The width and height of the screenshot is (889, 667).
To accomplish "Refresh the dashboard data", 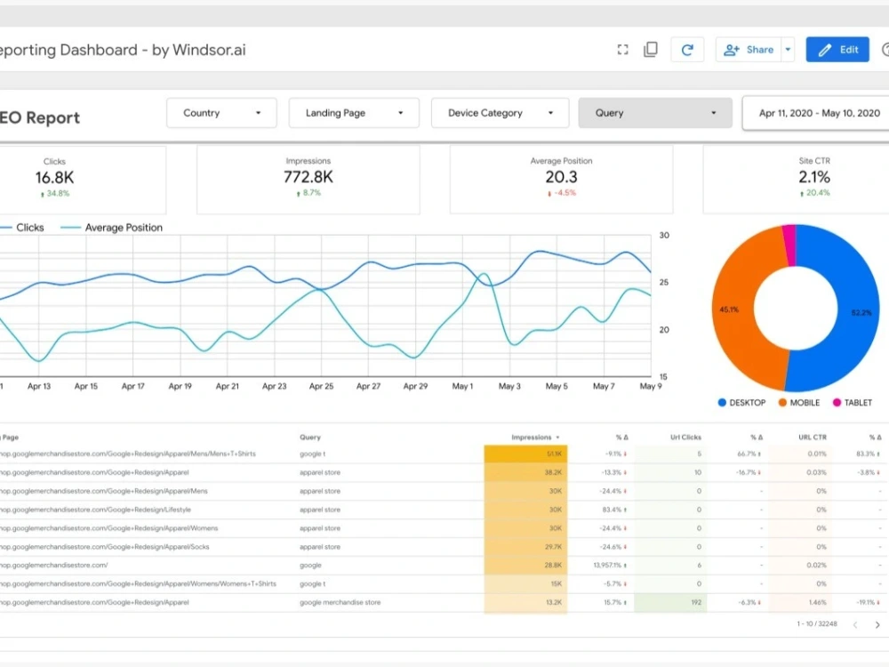I will pyautogui.click(x=687, y=49).
